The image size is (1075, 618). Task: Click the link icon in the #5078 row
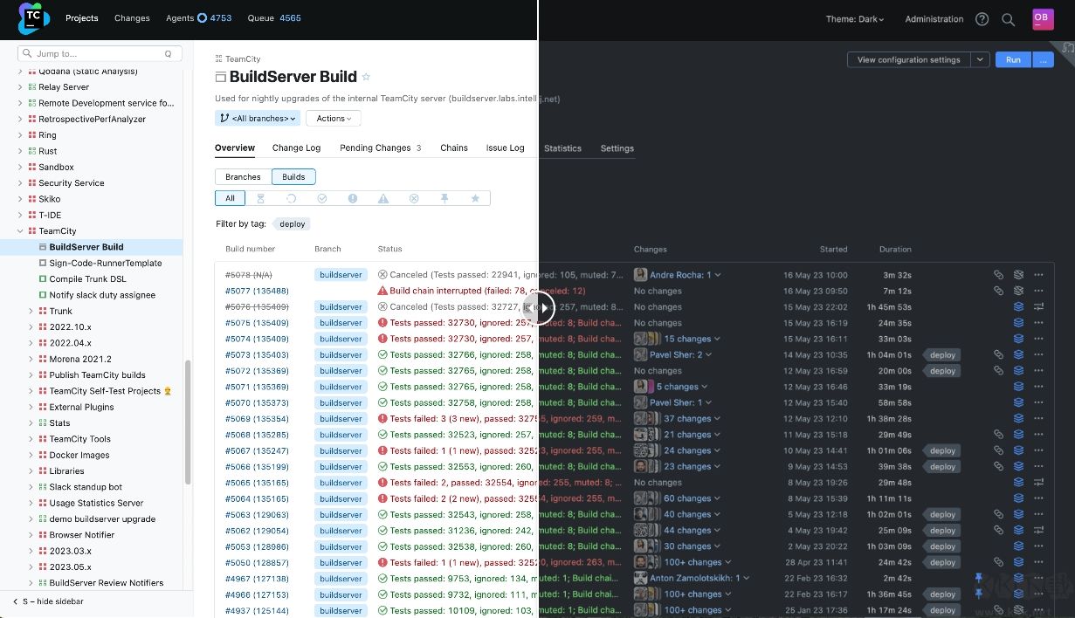pos(998,275)
